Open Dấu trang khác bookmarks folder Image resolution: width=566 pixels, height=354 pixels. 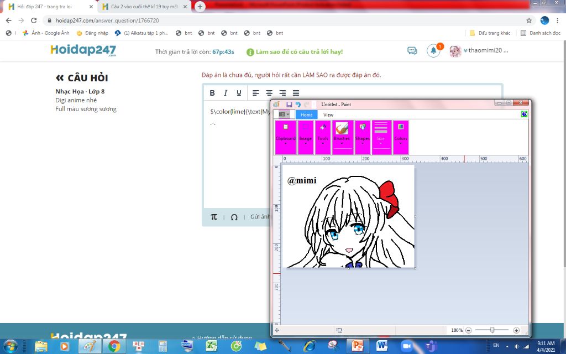tap(490, 33)
